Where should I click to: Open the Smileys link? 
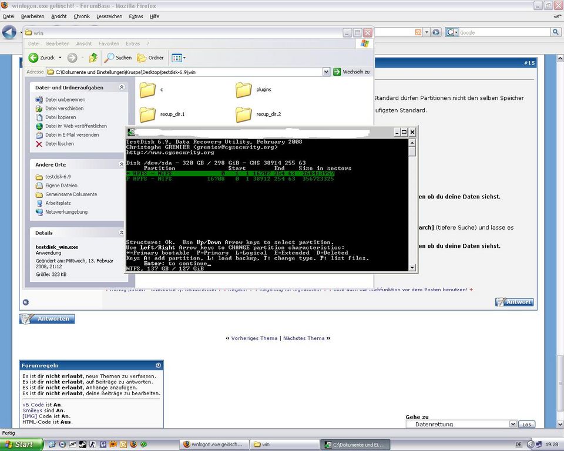click(32, 410)
